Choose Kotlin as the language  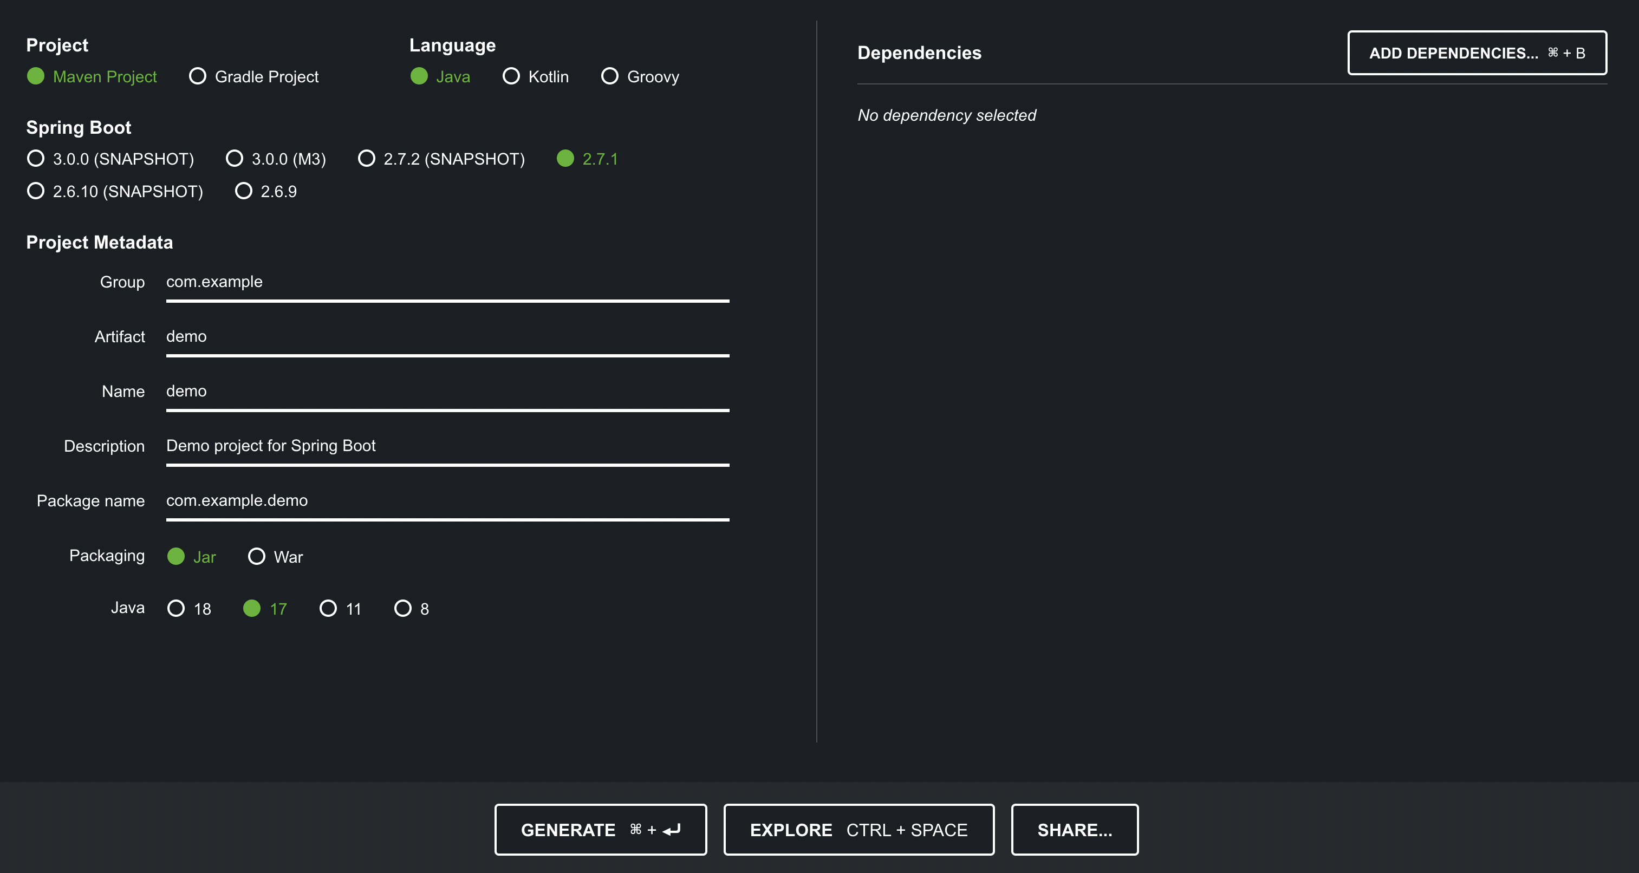[x=511, y=76]
